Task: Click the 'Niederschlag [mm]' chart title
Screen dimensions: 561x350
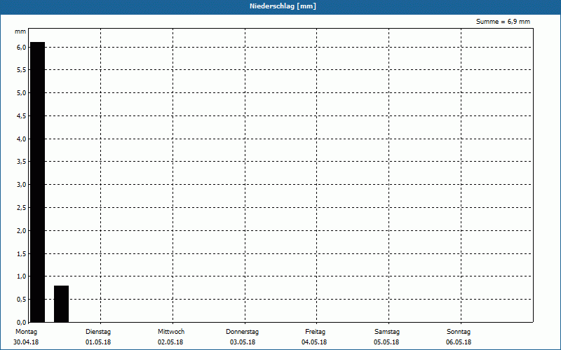Action: pyautogui.click(x=280, y=6)
